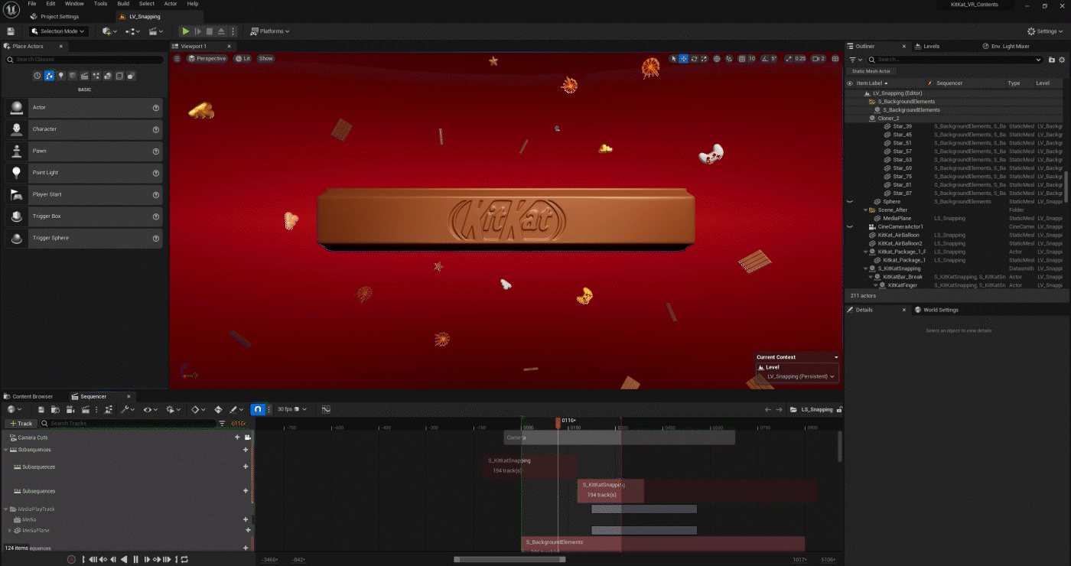1071x566 pixels.
Task: Toggle Outliner visibility eye column header
Action: (849, 83)
